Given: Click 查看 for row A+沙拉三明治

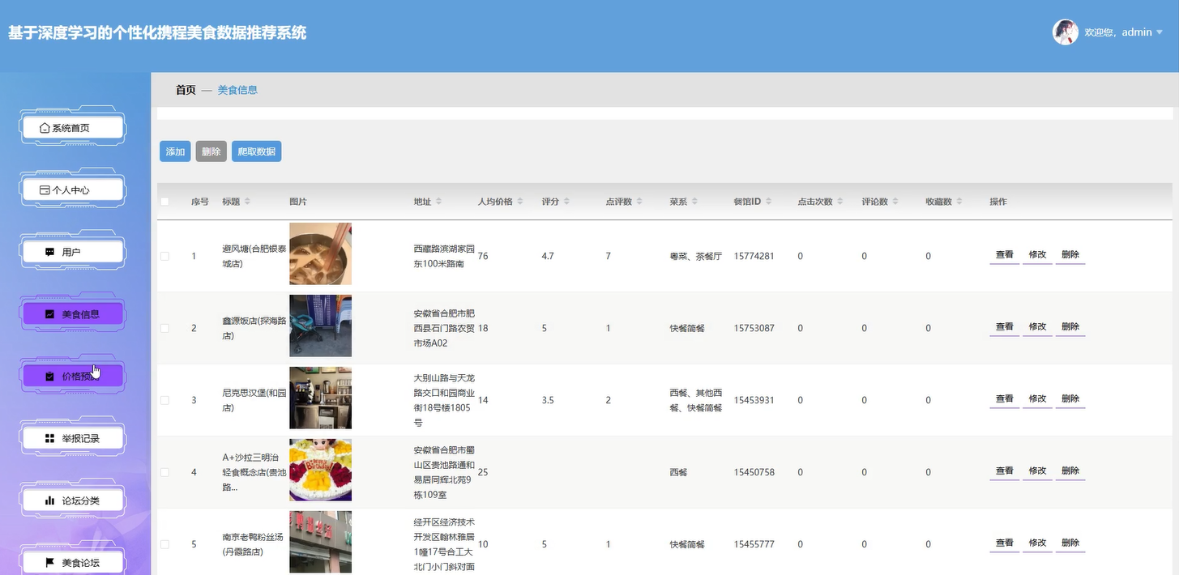Looking at the screenshot, I should click(x=1005, y=471).
